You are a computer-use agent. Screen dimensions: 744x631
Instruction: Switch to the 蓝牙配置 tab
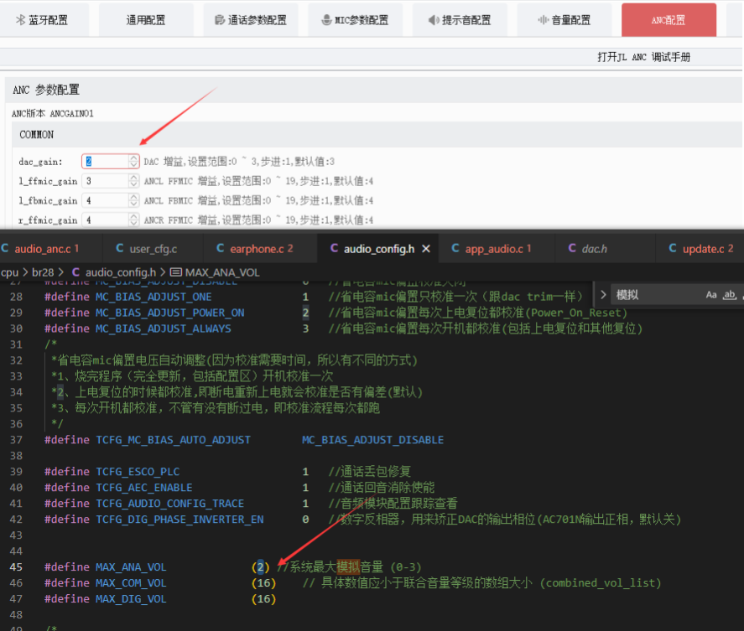pos(43,20)
